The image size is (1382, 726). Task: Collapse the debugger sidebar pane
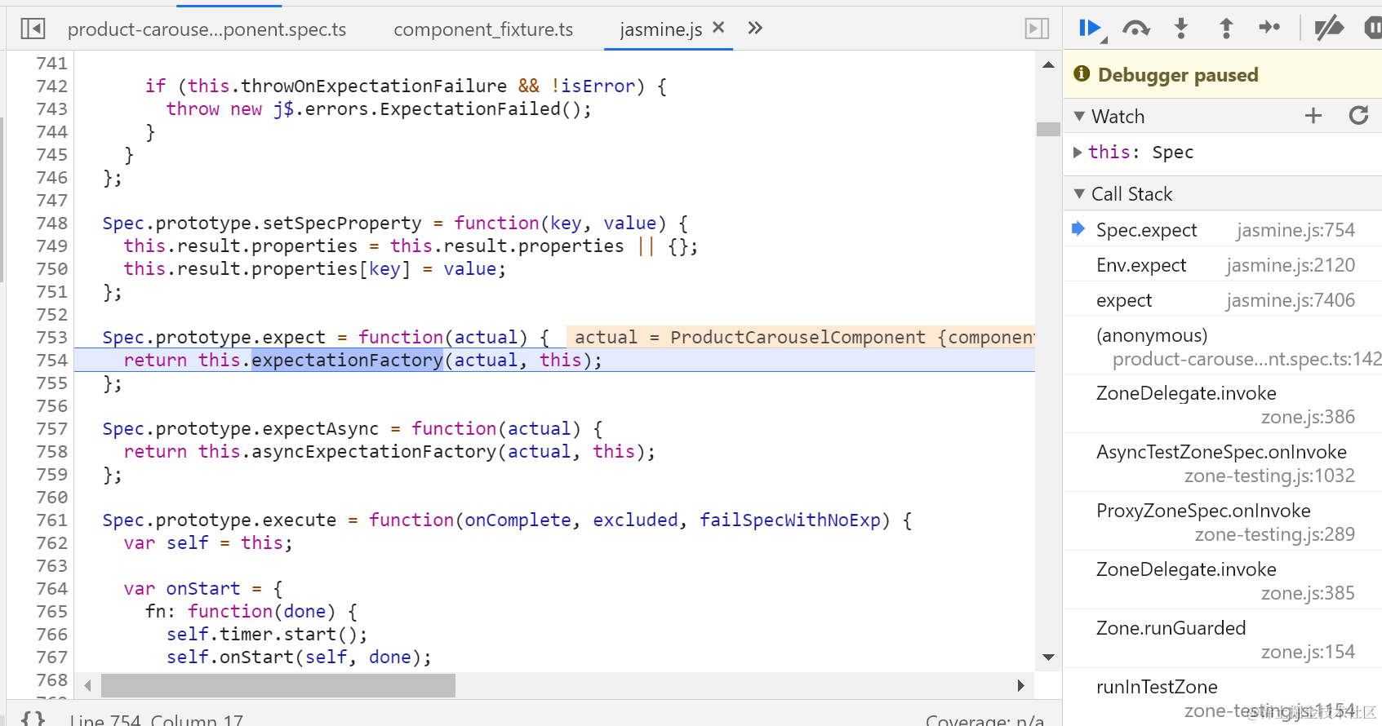(x=1037, y=29)
